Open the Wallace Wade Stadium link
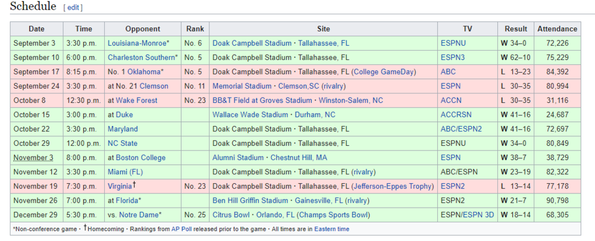Screen dimensions: 595x241 tap(250, 115)
